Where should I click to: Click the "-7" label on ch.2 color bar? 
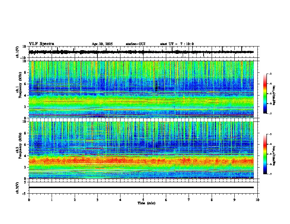tap(270, 174)
